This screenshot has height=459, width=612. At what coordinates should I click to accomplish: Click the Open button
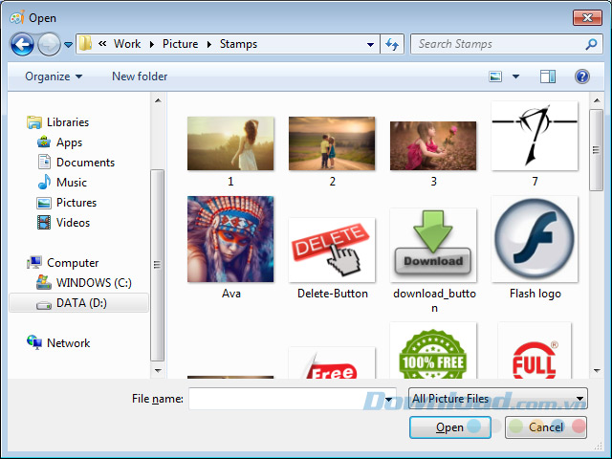(x=449, y=427)
